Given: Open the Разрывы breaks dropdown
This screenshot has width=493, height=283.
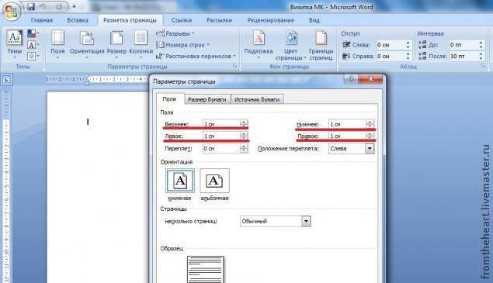Looking at the screenshot, I should click(175, 33).
